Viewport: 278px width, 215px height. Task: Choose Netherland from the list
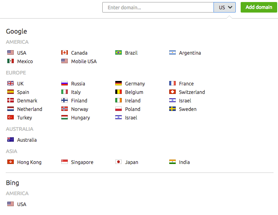coord(30,109)
